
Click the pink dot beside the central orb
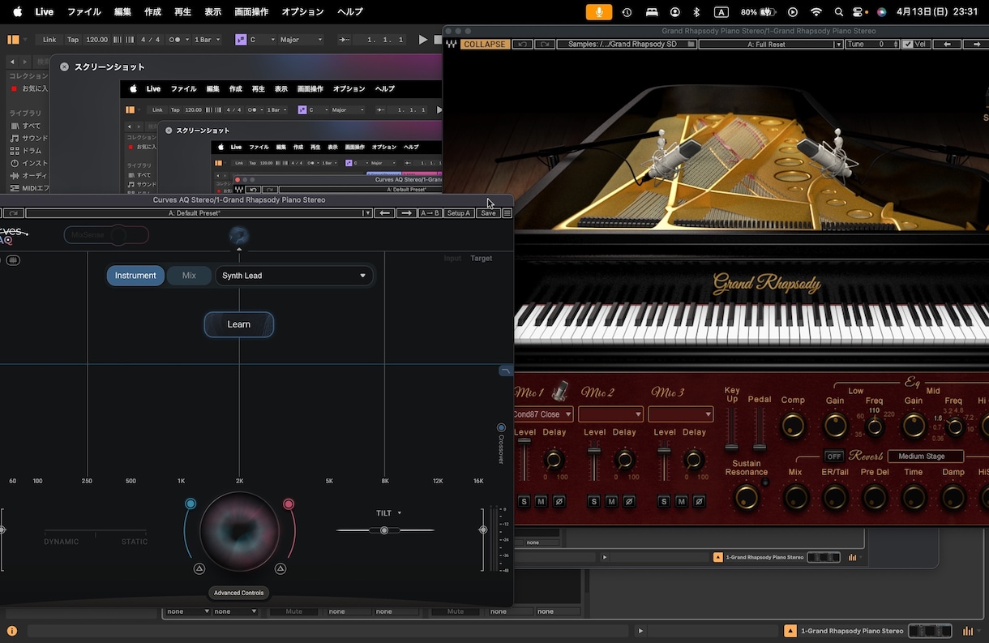click(288, 504)
